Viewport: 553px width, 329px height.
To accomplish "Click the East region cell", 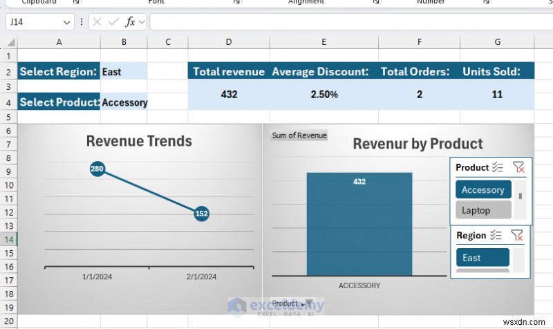I will coord(124,72).
